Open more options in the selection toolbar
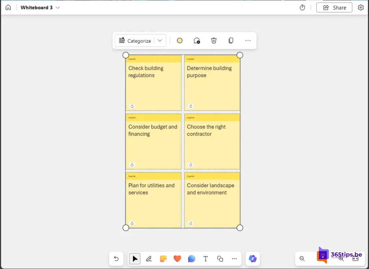The width and height of the screenshot is (369, 269). 248,41
